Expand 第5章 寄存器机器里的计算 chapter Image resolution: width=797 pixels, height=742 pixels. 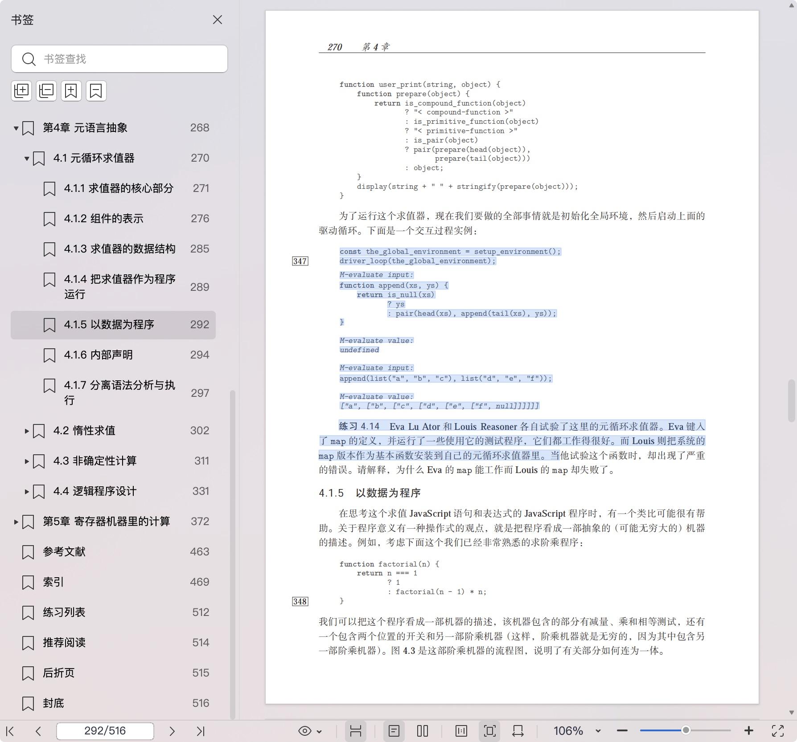point(16,522)
